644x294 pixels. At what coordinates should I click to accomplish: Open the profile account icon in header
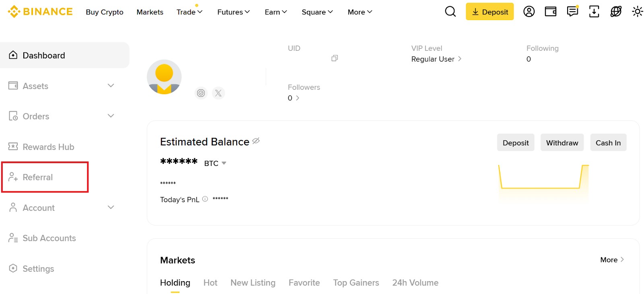529,12
